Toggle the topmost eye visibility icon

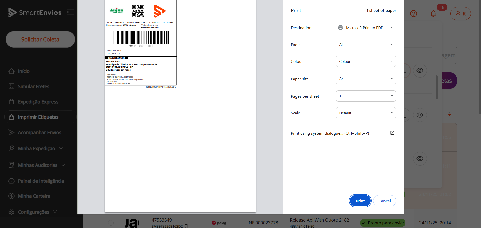[420, 70]
